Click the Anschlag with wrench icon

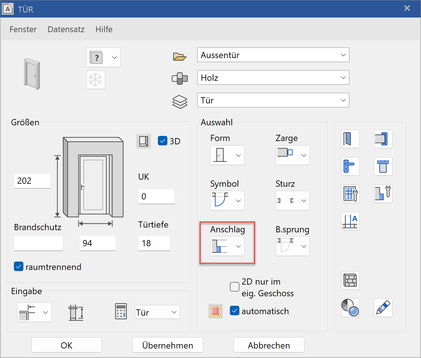(x=383, y=194)
